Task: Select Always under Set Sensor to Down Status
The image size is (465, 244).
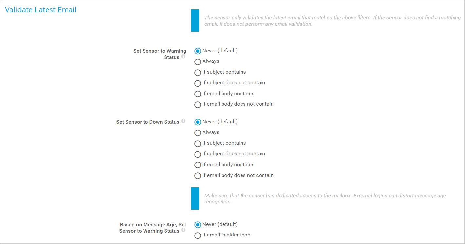Action: [x=198, y=133]
